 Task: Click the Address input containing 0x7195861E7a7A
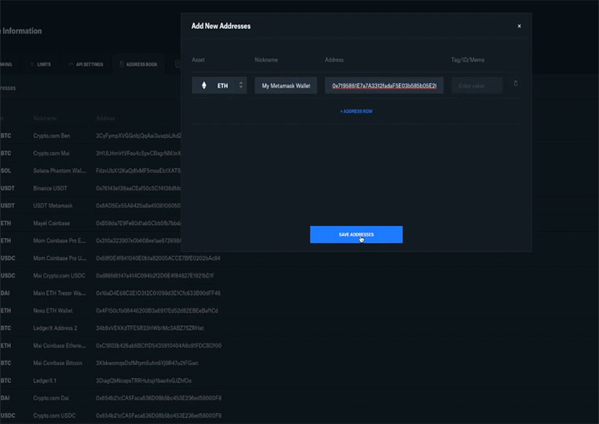coord(384,85)
